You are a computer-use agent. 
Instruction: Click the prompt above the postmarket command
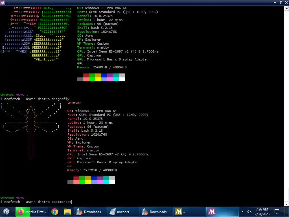(14, 198)
